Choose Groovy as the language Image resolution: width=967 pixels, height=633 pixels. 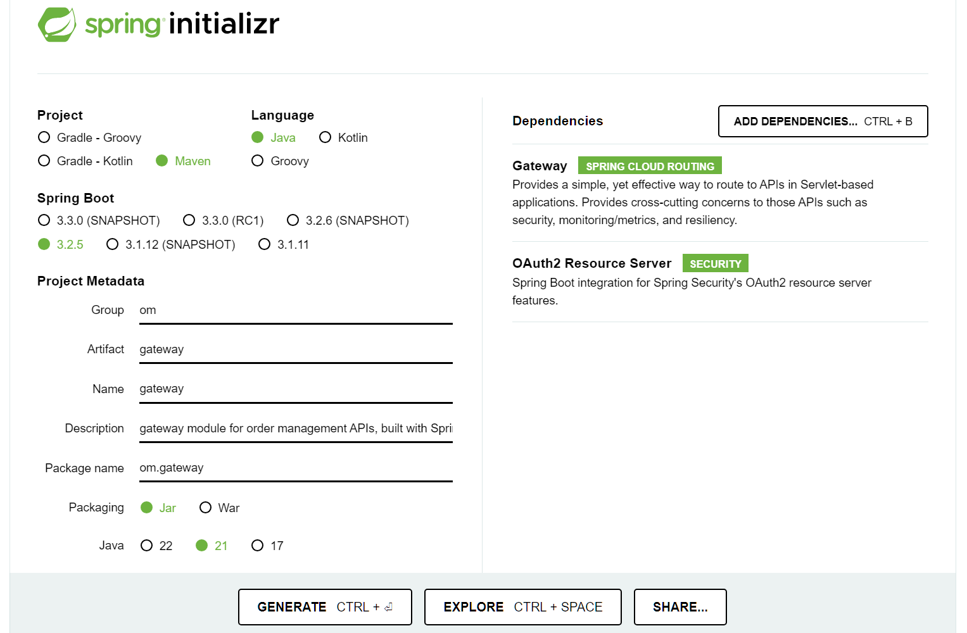(280, 161)
